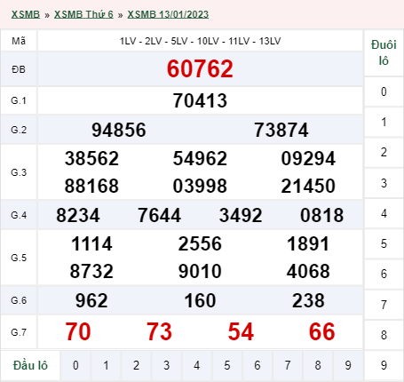Click the G.4 number 8234
The image size is (404, 382).
[x=78, y=215]
